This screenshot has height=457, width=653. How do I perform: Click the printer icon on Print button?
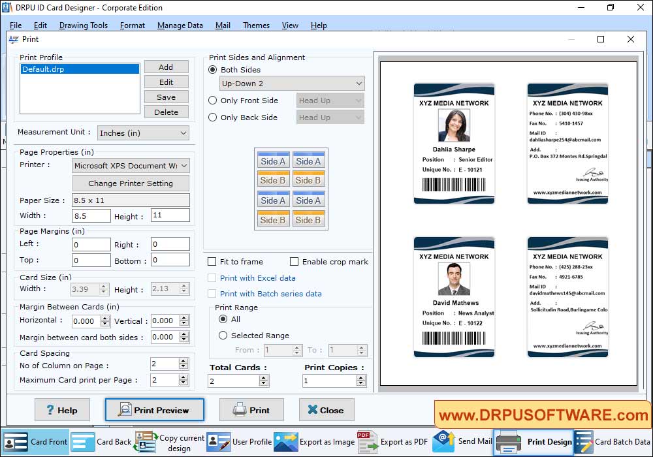[x=240, y=409]
